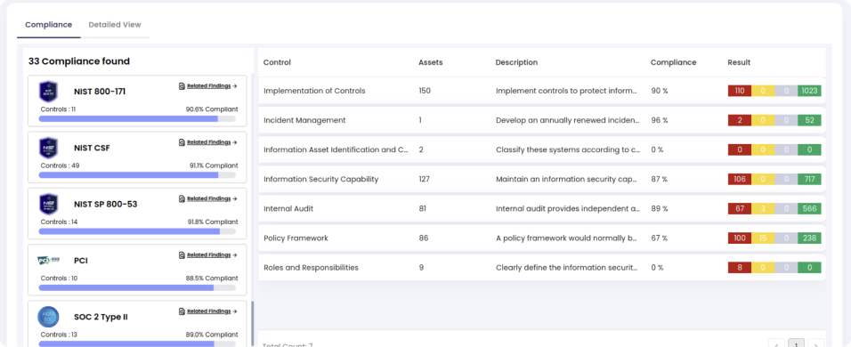
Task: Click the NIST CSF card title
Action: pos(92,148)
